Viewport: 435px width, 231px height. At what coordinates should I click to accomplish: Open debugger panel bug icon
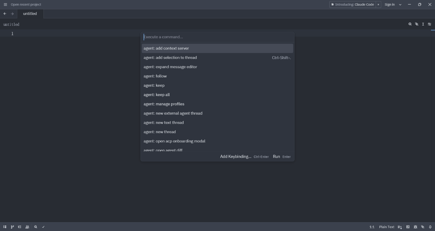pos(415,227)
